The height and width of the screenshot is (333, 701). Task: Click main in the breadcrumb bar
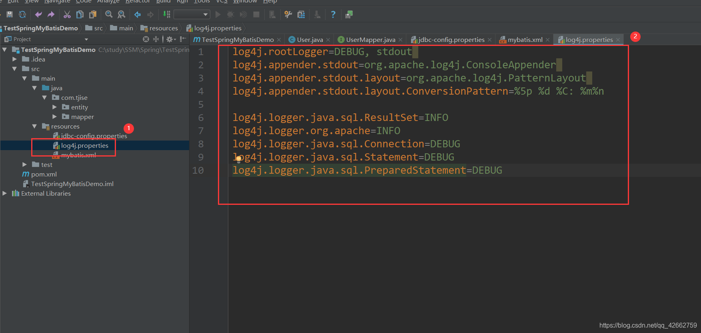122,28
